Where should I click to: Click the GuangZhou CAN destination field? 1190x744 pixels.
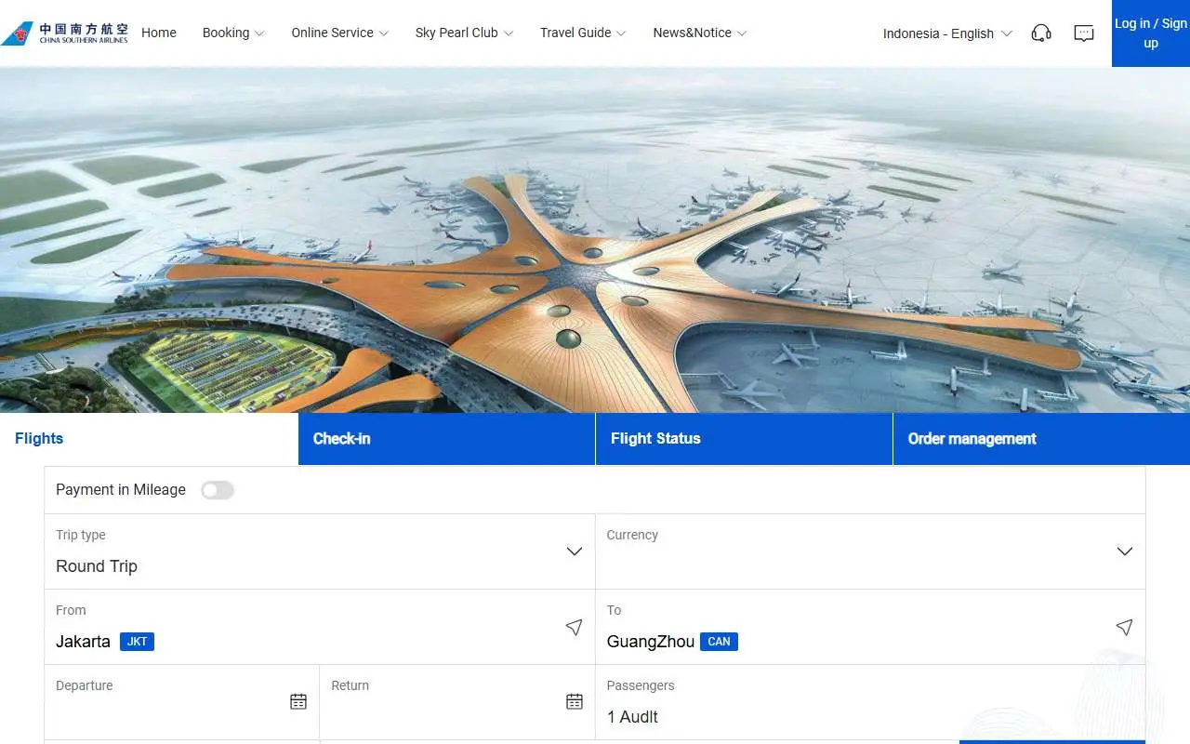point(870,627)
